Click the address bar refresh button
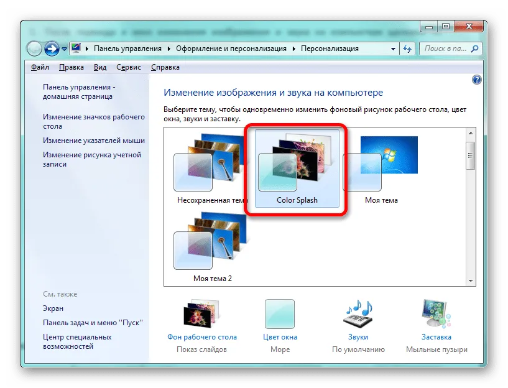This screenshot has height=388, width=508. [x=407, y=49]
